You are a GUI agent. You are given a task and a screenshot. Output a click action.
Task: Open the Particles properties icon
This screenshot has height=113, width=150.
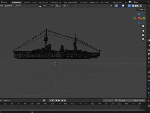pos(149,84)
